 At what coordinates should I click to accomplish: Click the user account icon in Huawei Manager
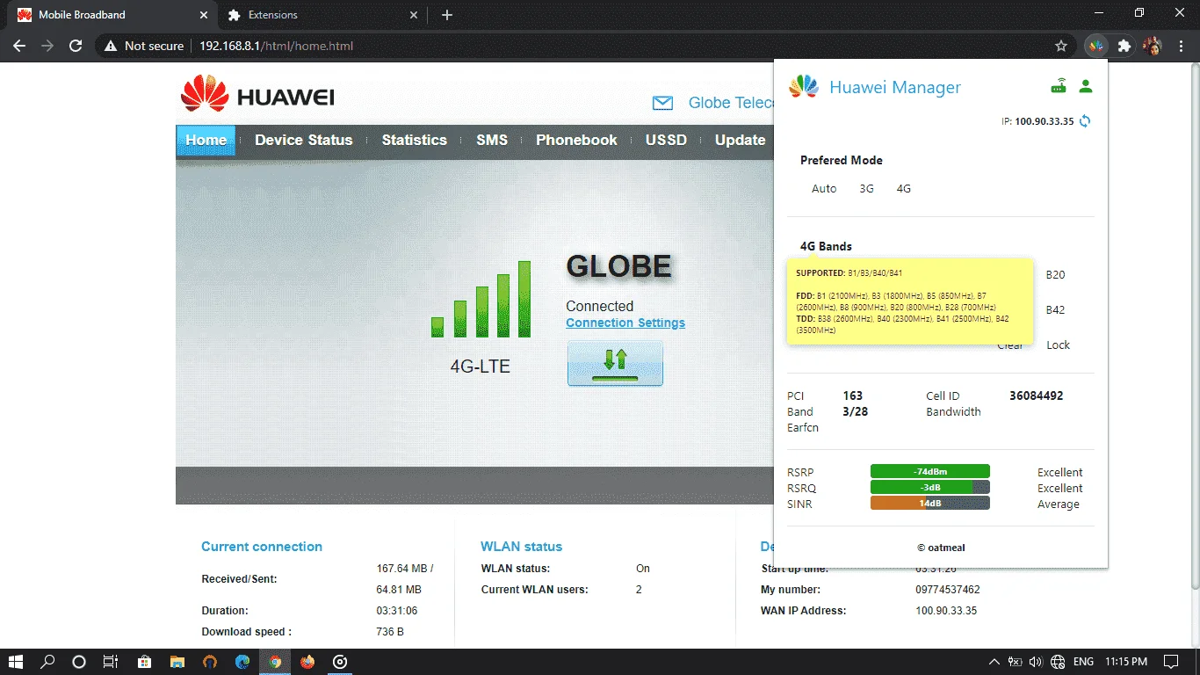point(1086,86)
